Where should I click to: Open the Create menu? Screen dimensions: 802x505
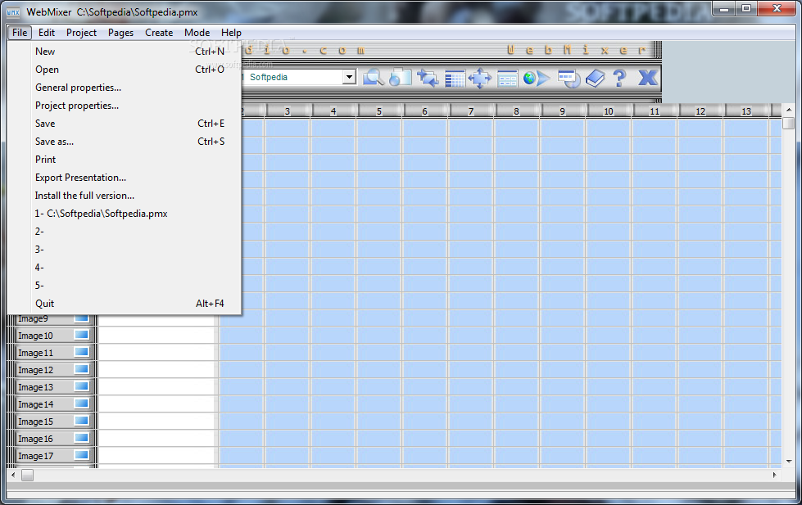click(x=159, y=33)
